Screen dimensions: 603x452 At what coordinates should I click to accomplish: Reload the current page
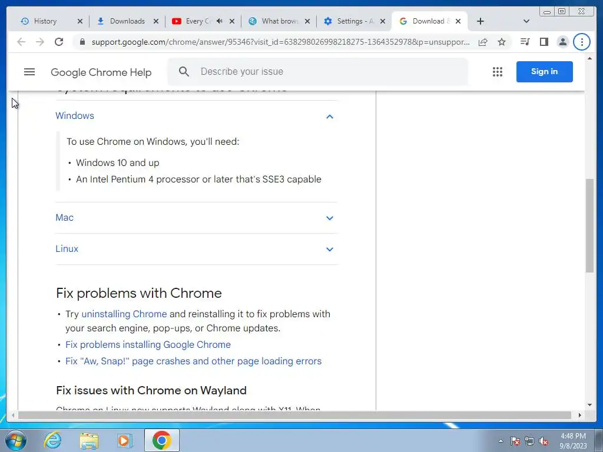tap(59, 42)
